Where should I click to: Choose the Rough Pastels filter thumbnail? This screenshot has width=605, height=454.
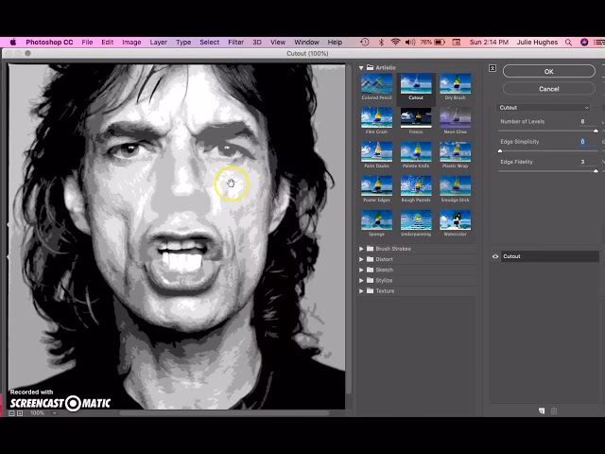click(x=416, y=185)
